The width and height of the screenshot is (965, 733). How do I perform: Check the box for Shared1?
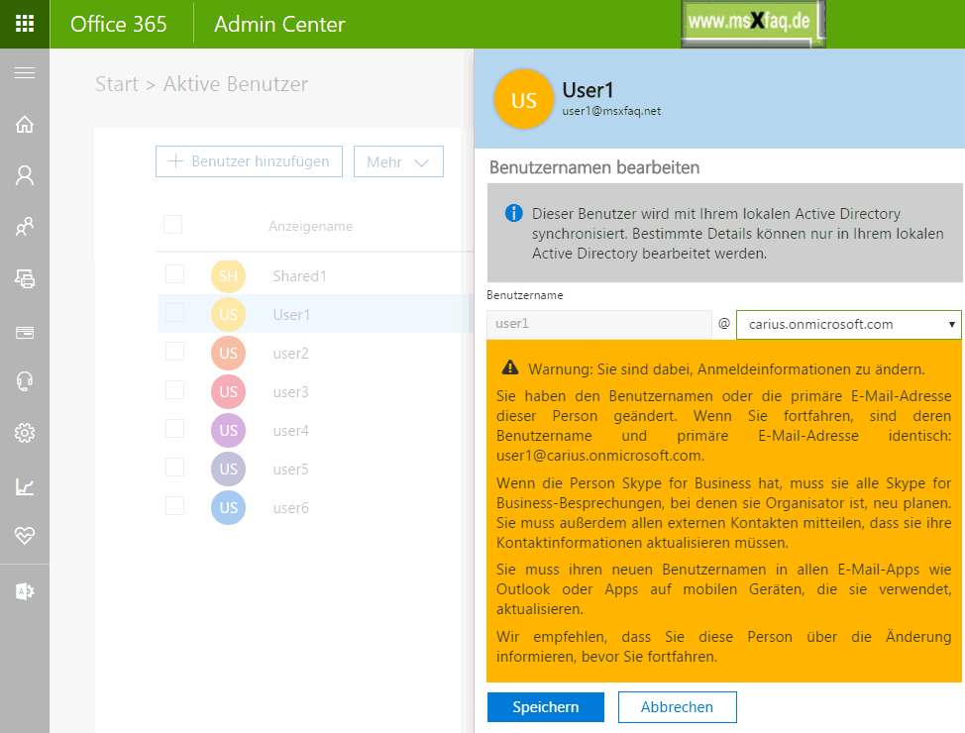click(174, 273)
